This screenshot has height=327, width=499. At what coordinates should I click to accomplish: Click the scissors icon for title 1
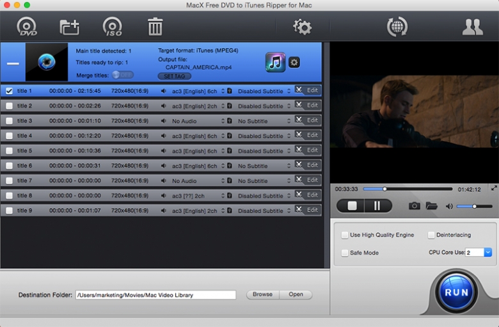tap(298, 90)
